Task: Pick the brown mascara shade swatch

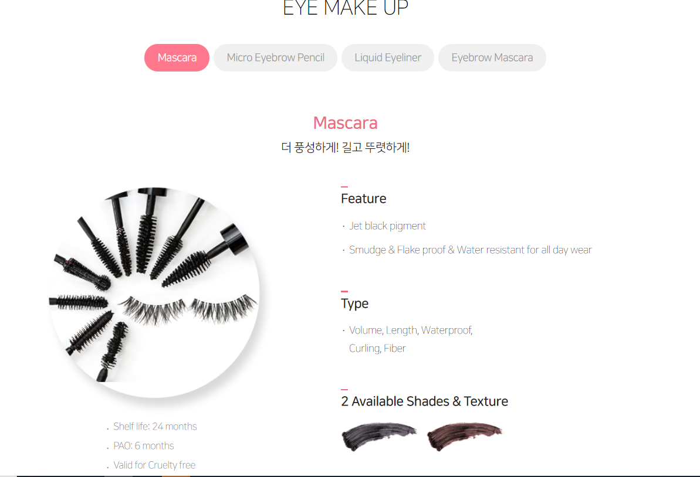Action: 464,435
